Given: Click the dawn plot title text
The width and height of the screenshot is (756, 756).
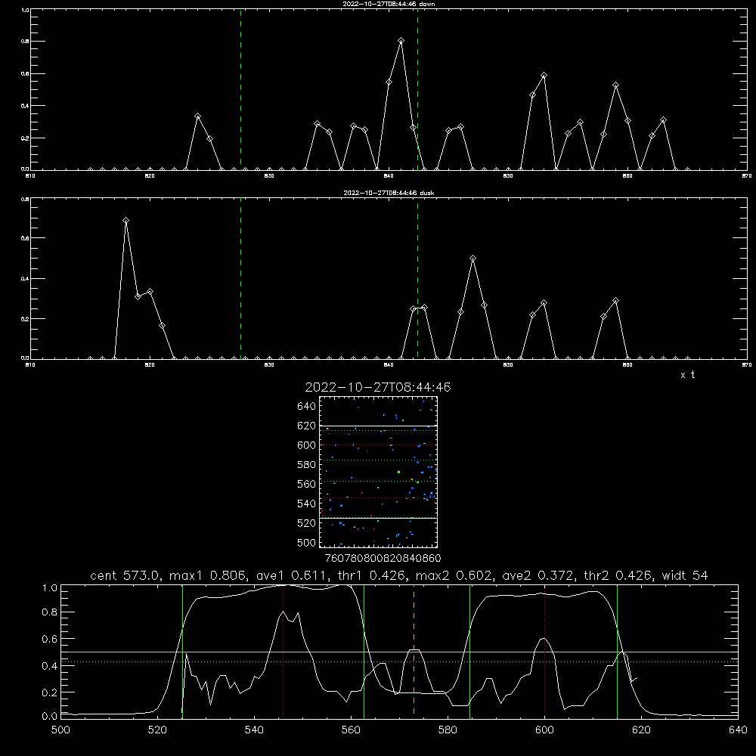Looking at the screenshot, I should [x=389, y=4].
